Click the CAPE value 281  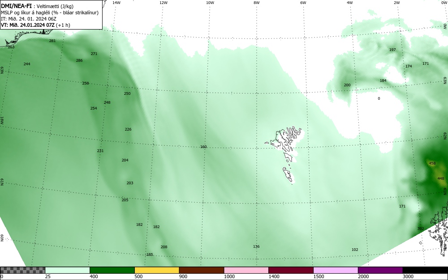[52, 41]
